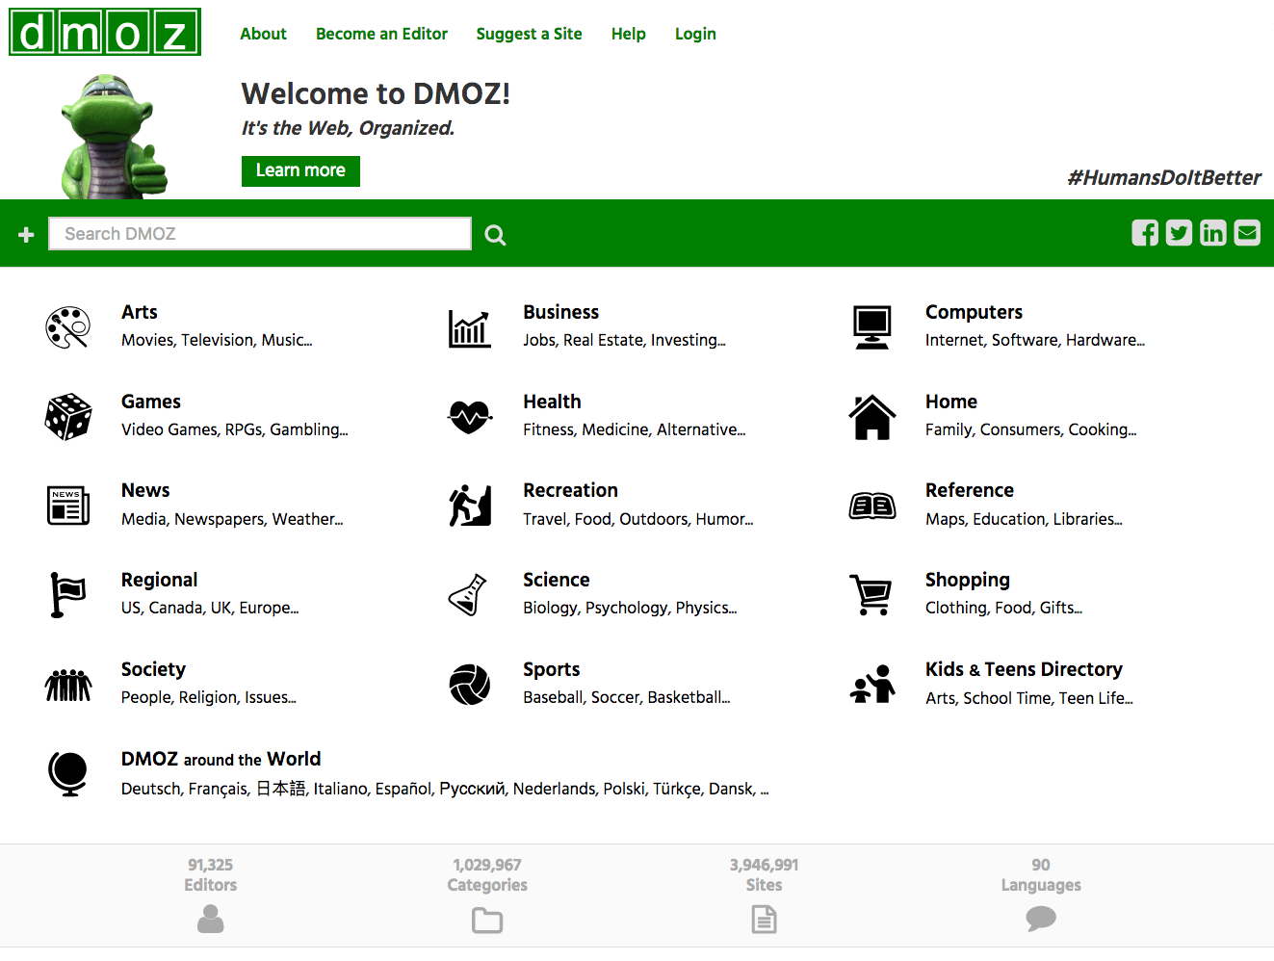Click the search magnifier icon
Image resolution: width=1274 pixels, height=961 pixels.
(x=495, y=235)
